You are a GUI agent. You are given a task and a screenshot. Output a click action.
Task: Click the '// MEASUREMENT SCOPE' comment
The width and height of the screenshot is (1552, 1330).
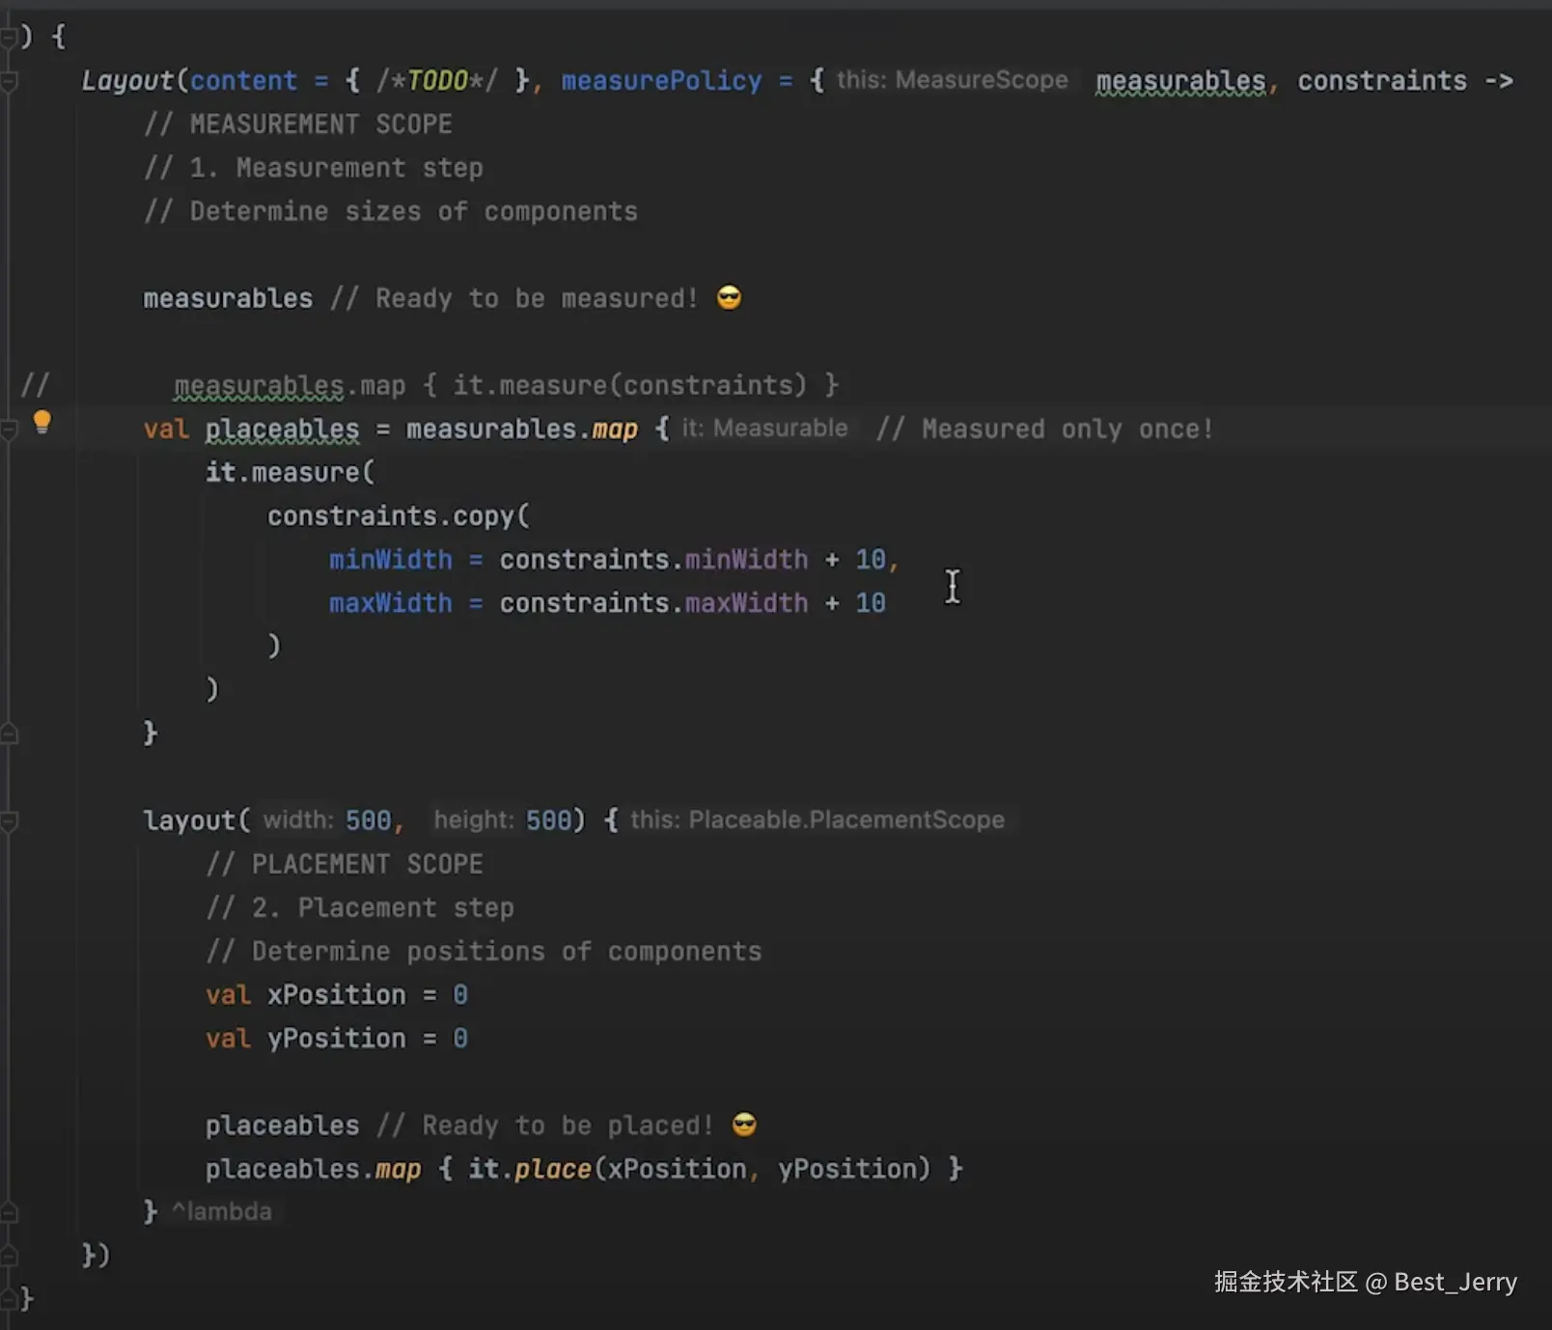[298, 125]
